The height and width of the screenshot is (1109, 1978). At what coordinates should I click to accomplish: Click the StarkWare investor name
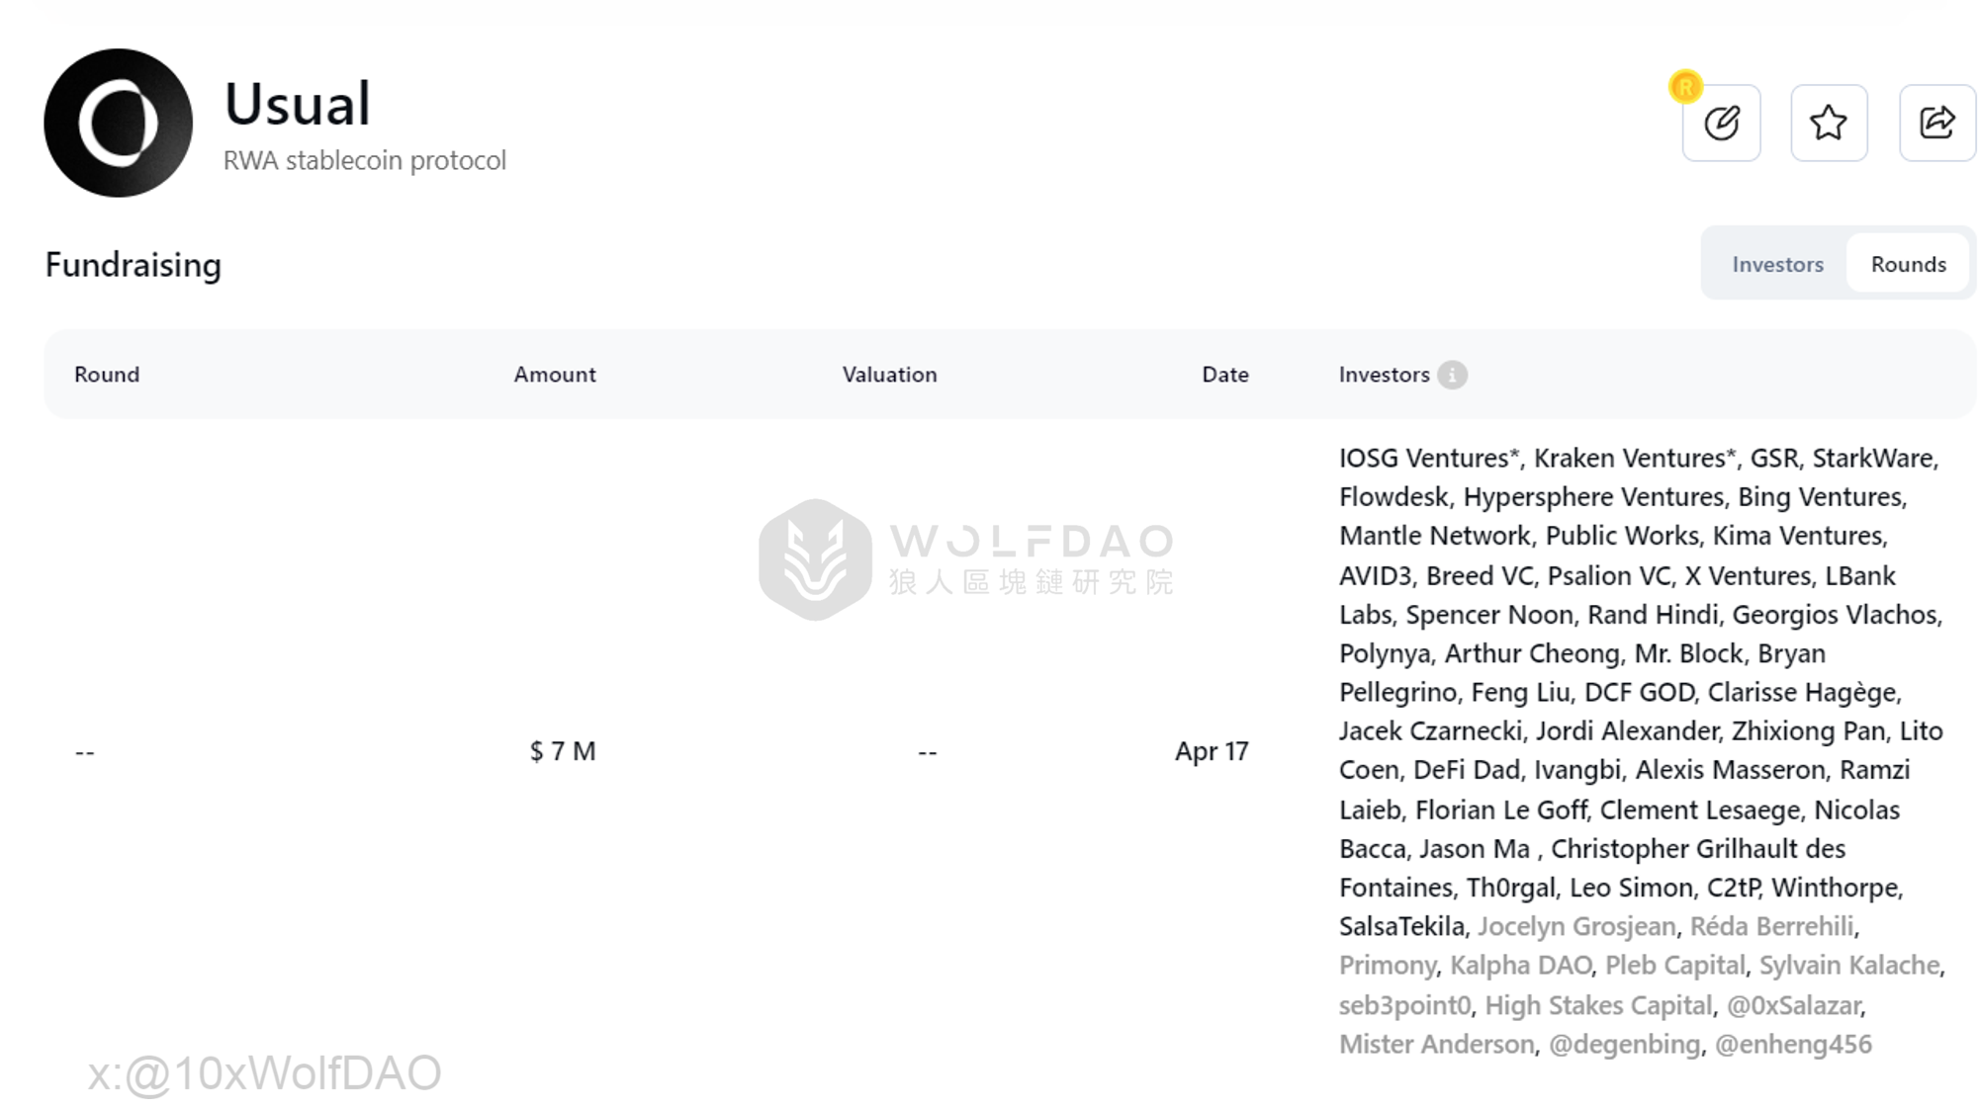click(1872, 459)
